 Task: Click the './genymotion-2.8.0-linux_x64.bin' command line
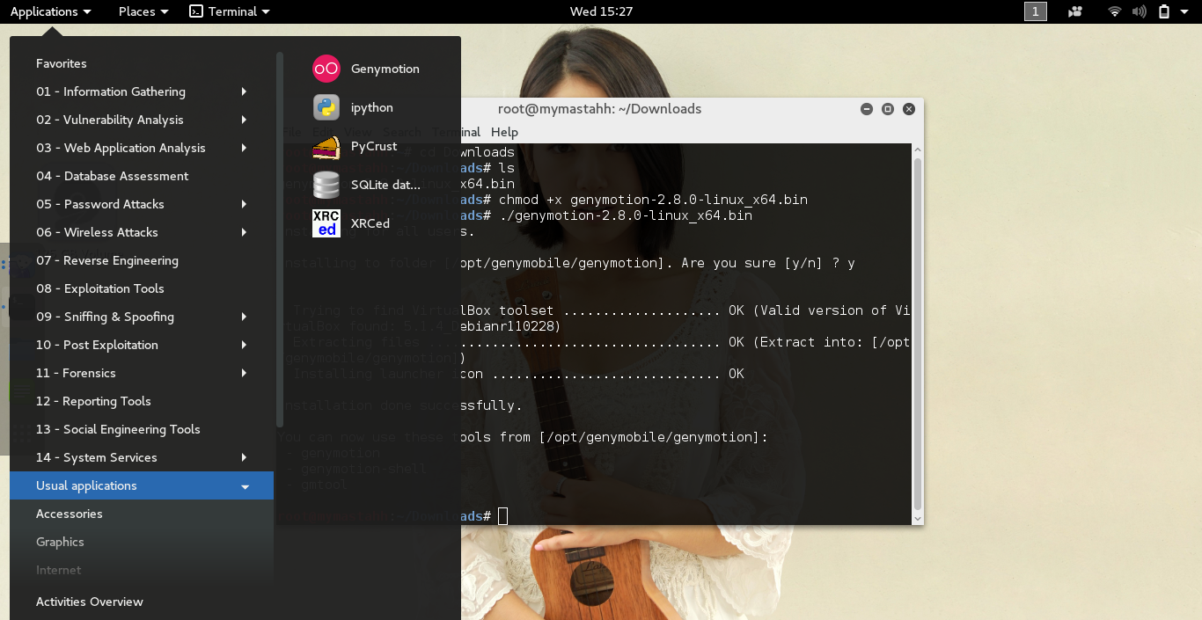tap(626, 215)
